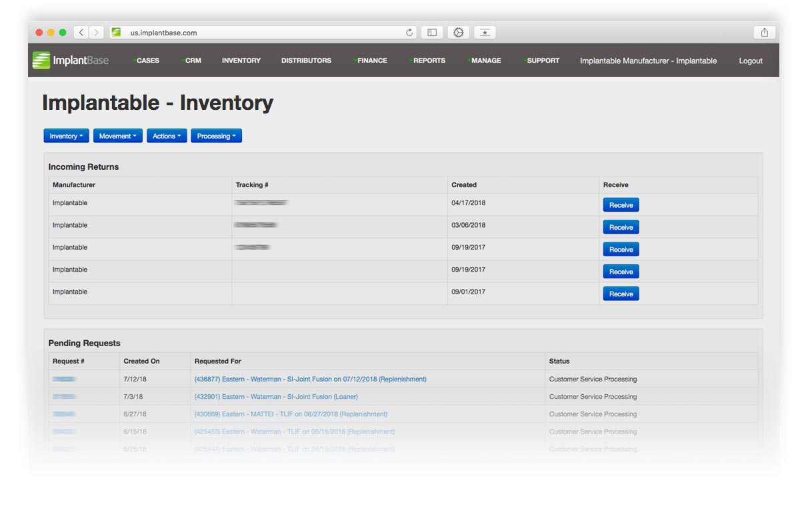The height and width of the screenshot is (522, 800).
Task: Receive the return created 09/01/2017
Action: 621,294
